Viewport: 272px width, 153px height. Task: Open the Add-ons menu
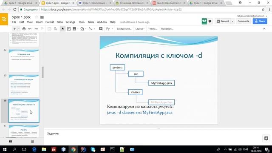tap(102, 22)
